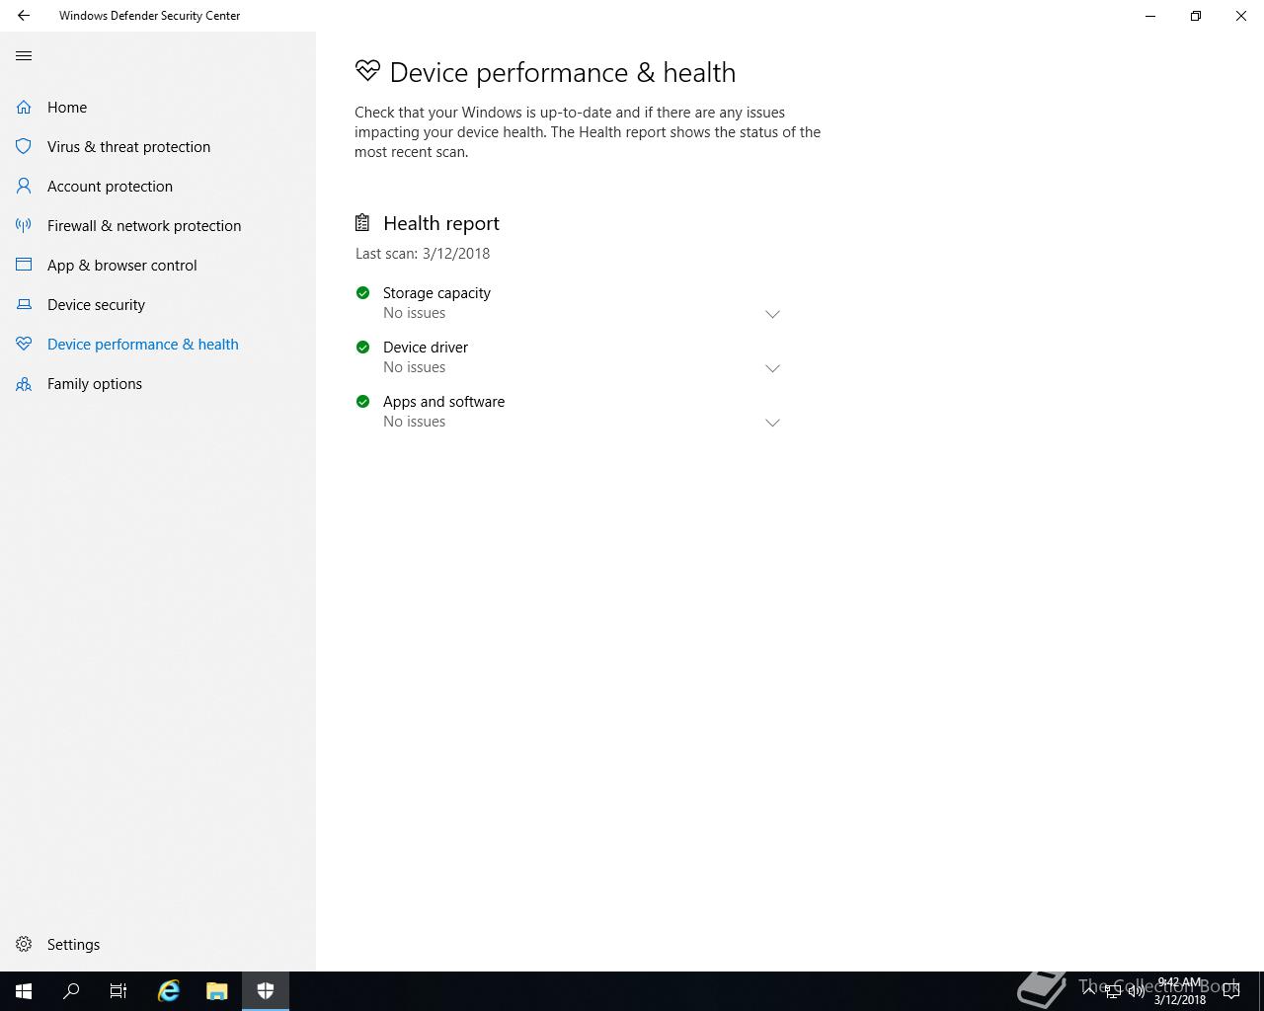Expand the Apps and software details
Screen dimensions: 1264x1011
[772, 423]
